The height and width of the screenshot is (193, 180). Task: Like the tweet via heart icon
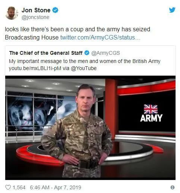coord(8,187)
